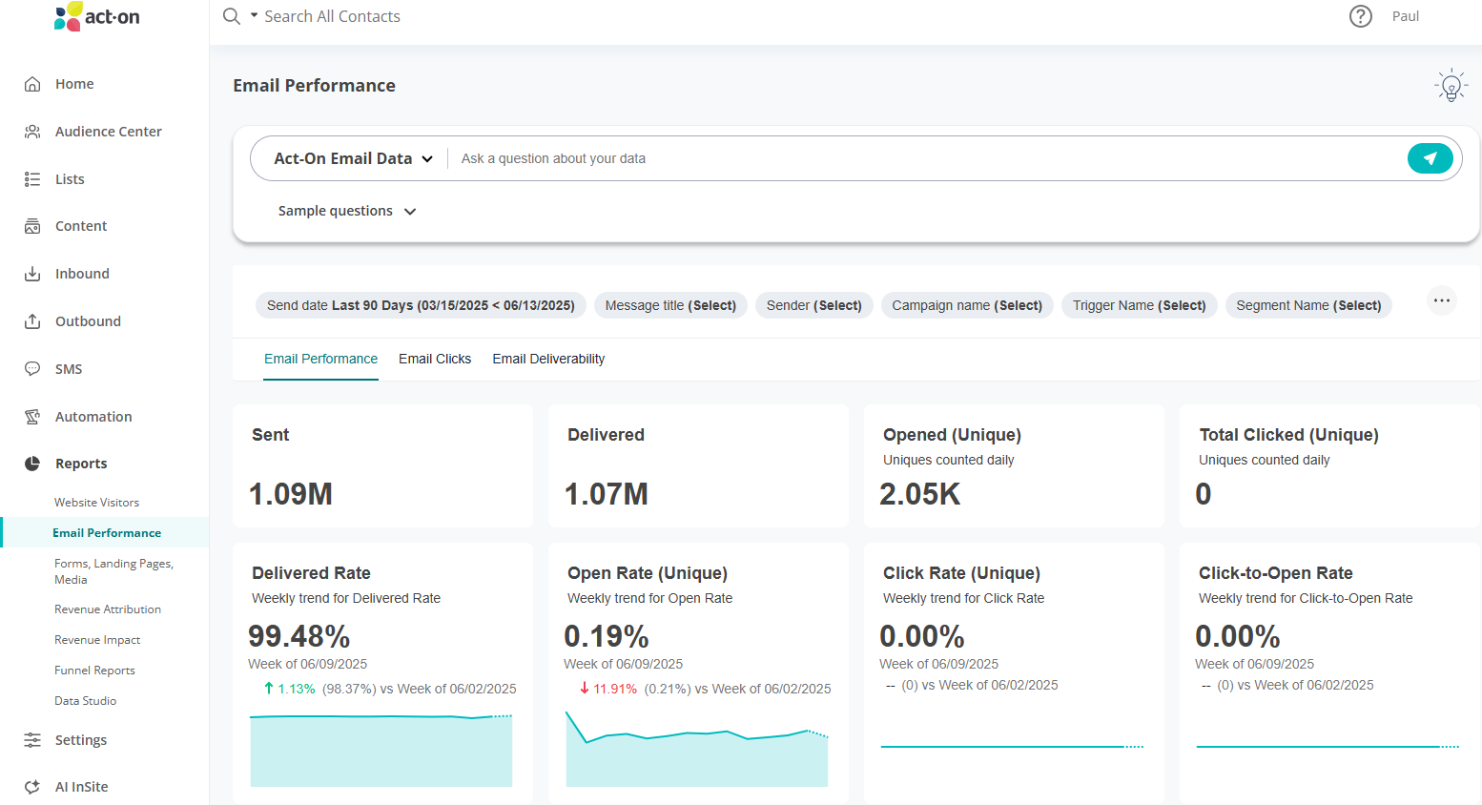Open the three-dots more filters menu
This screenshot has height=805, width=1482.
click(1442, 300)
